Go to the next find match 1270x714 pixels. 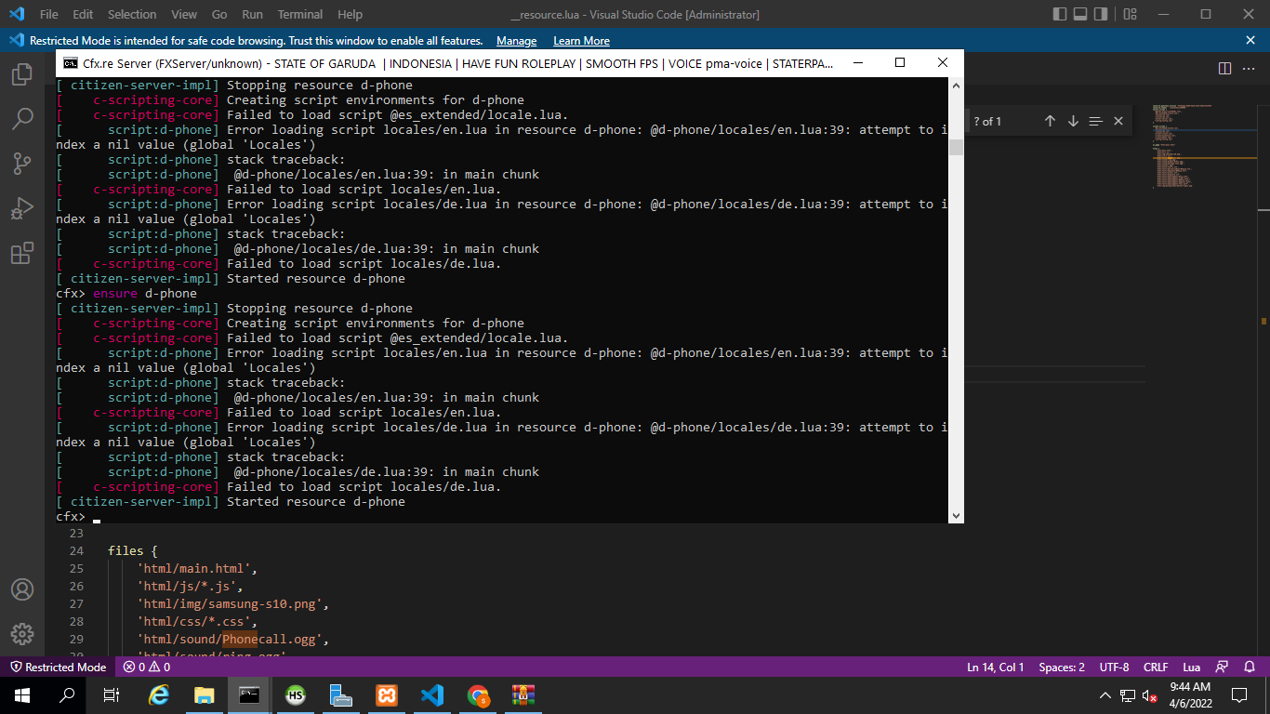tap(1073, 121)
